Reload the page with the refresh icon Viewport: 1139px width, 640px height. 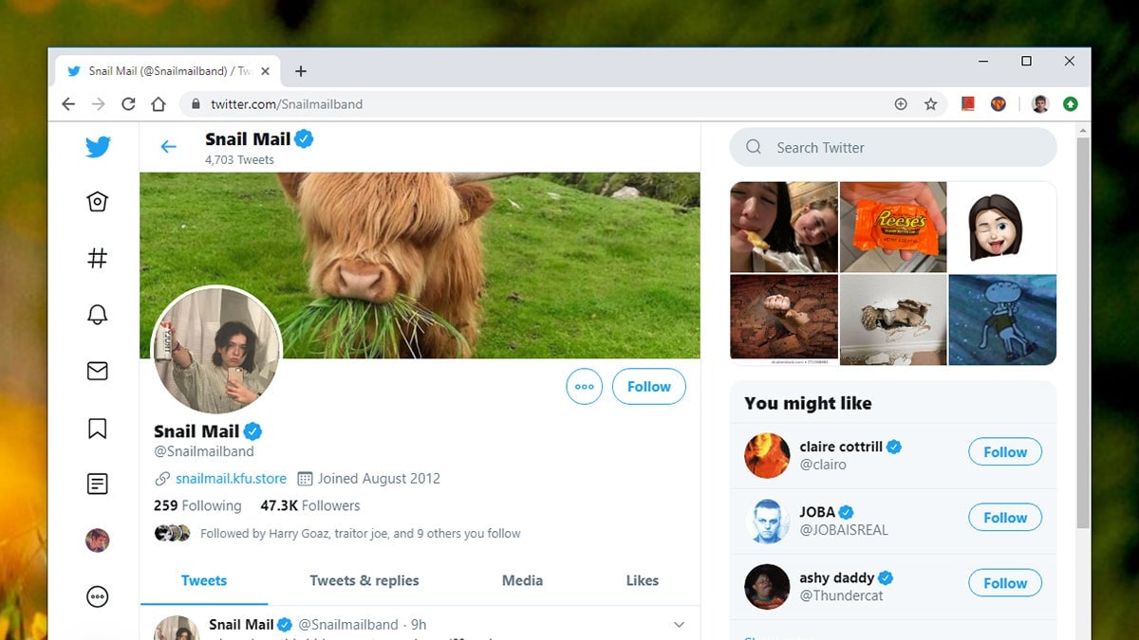[128, 104]
